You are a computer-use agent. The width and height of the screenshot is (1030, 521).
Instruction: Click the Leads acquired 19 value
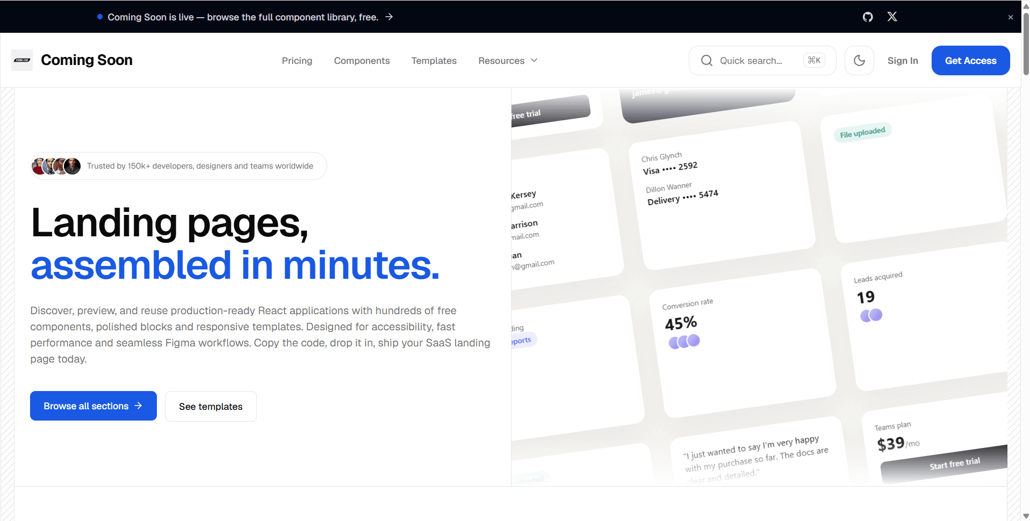pyautogui.click(x=866, y=297)
